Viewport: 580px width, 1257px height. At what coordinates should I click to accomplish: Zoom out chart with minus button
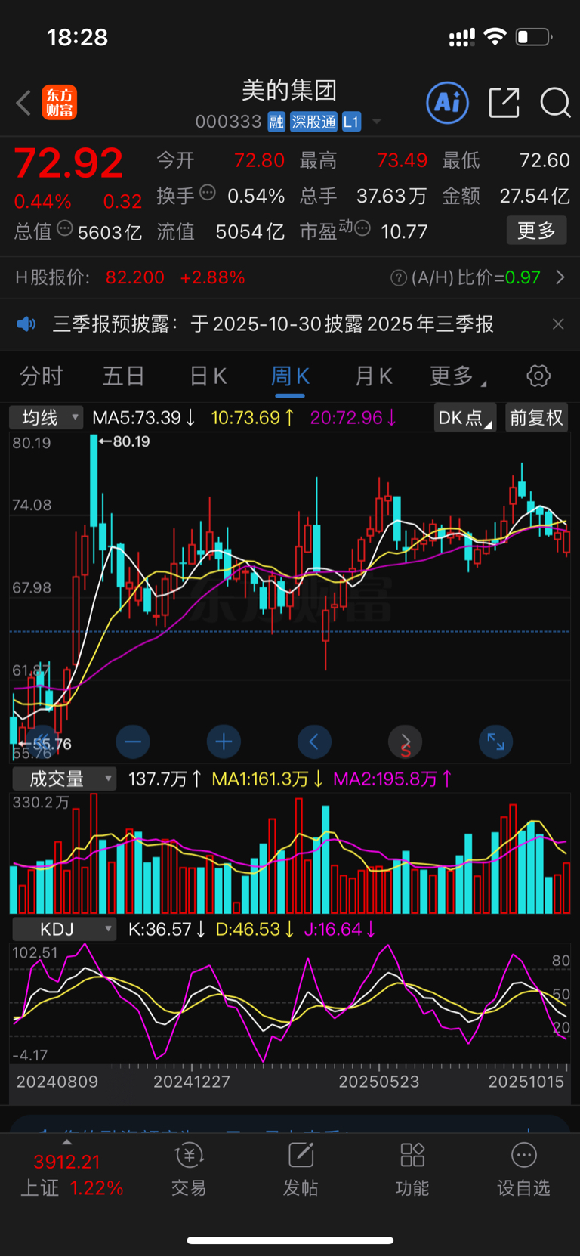point(133,742)
